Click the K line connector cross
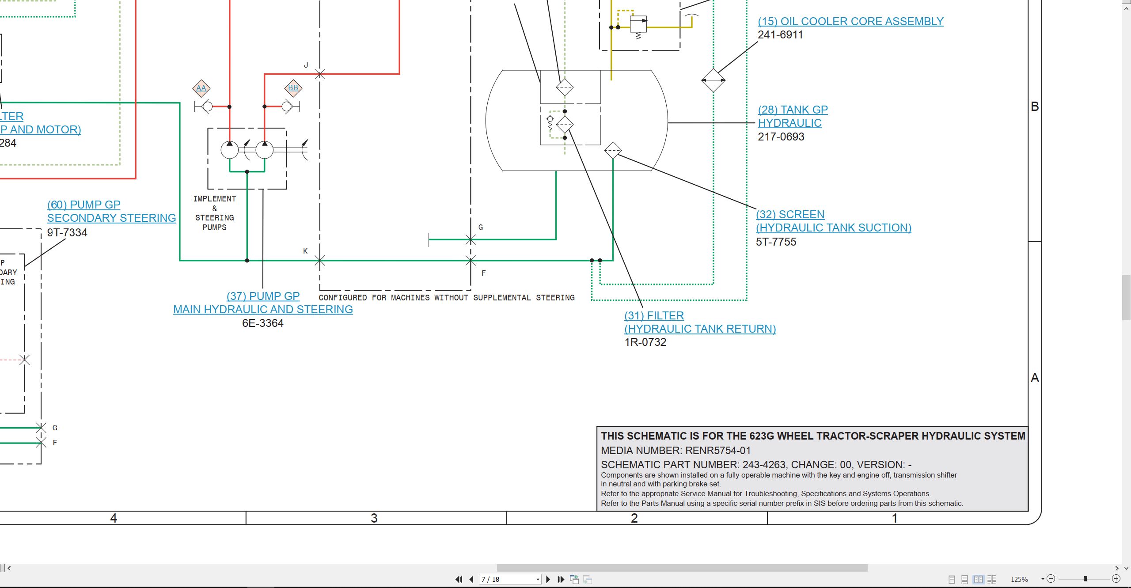The image size is (1131, 588). click(x=320, y=261)
